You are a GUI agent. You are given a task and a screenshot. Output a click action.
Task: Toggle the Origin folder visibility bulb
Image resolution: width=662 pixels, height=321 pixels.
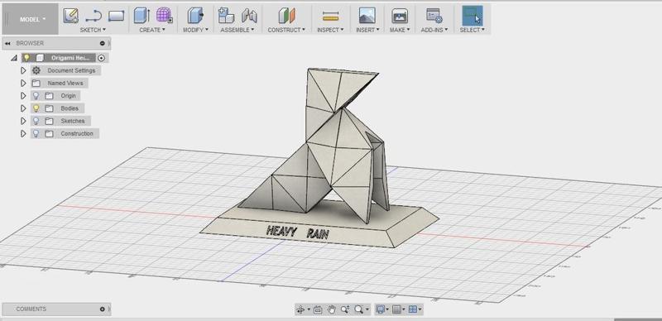(36, 96)
